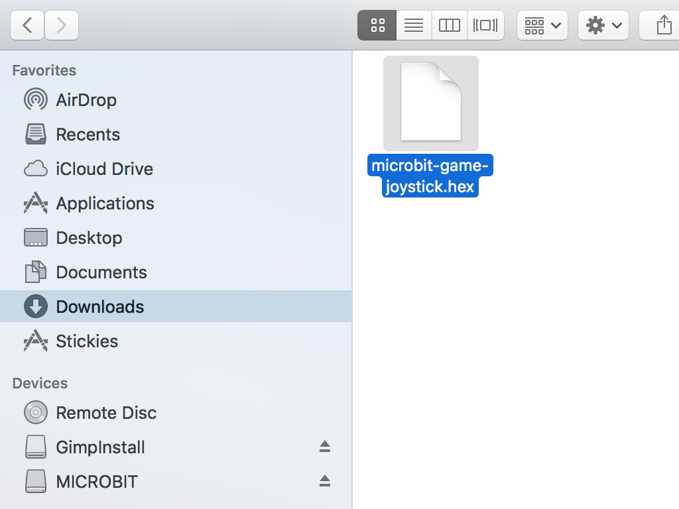The image size is (679, 509).
Task: Open the MICROBIT device label
Action: point(97,482)
